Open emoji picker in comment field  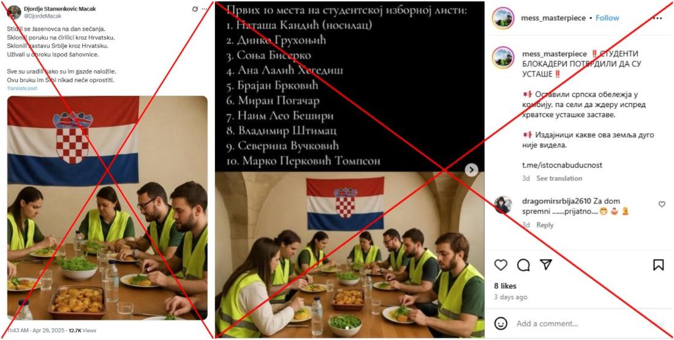(501, 323)
